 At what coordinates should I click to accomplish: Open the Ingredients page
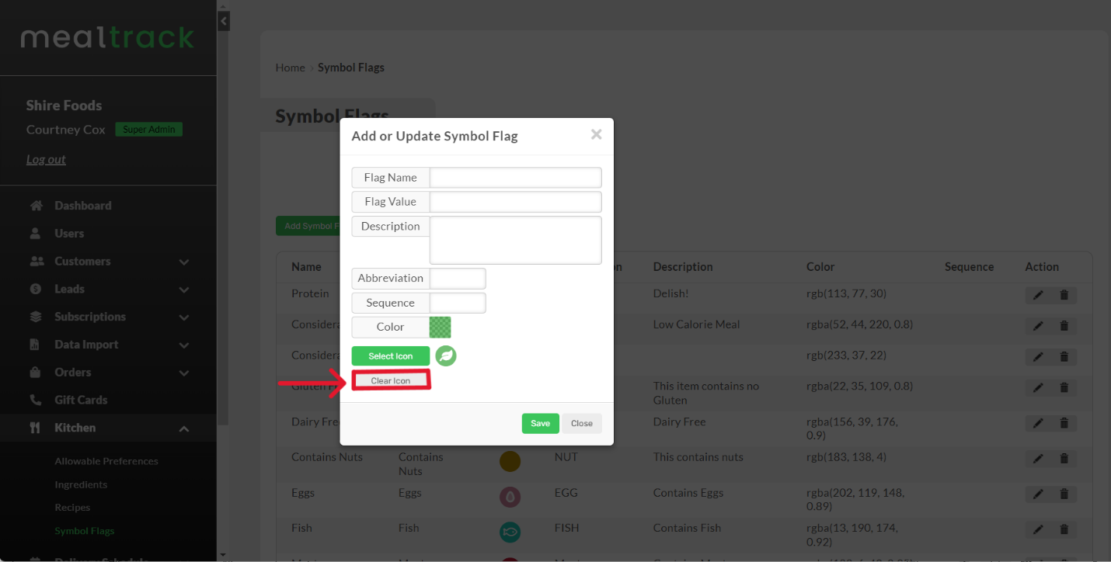[81, 484]
